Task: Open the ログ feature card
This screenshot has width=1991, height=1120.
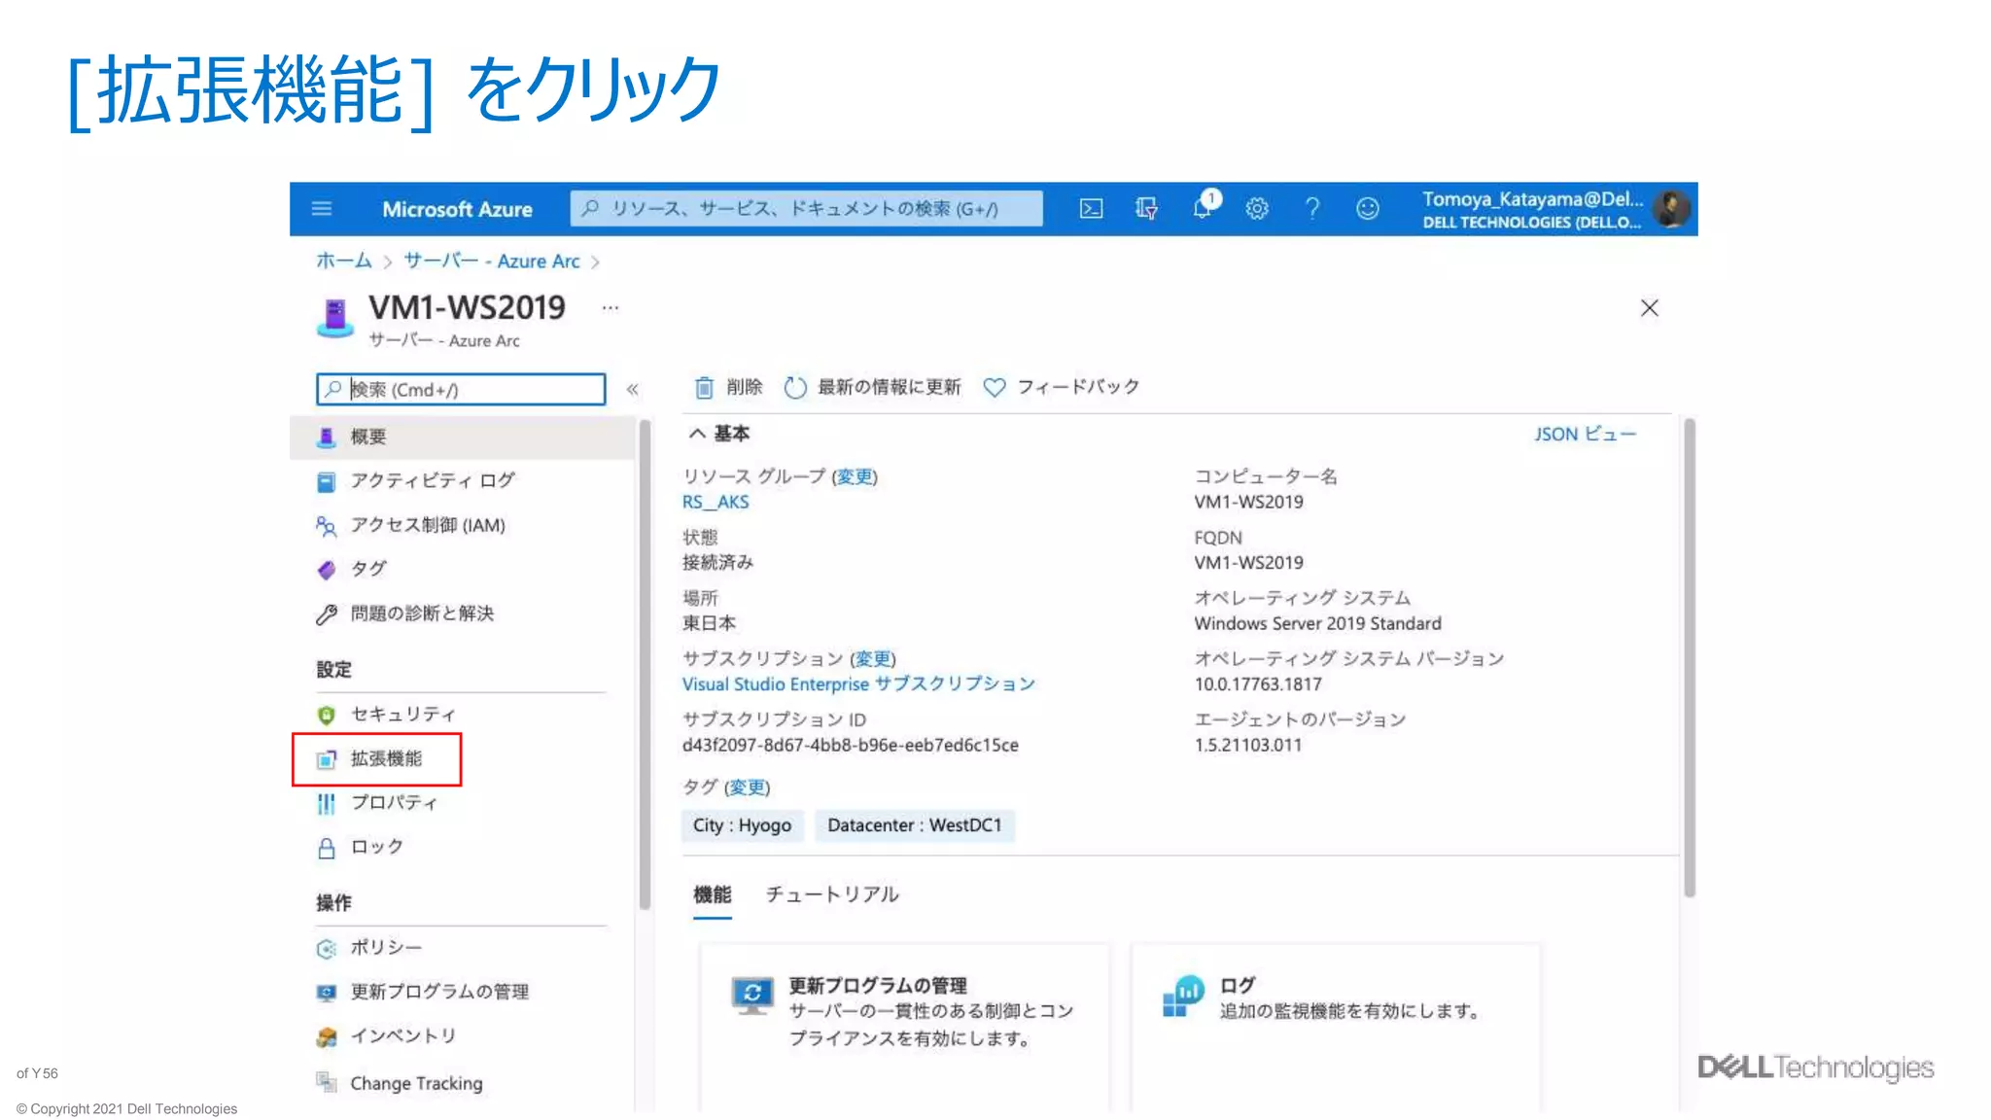Action: tap(1336, 1026)
